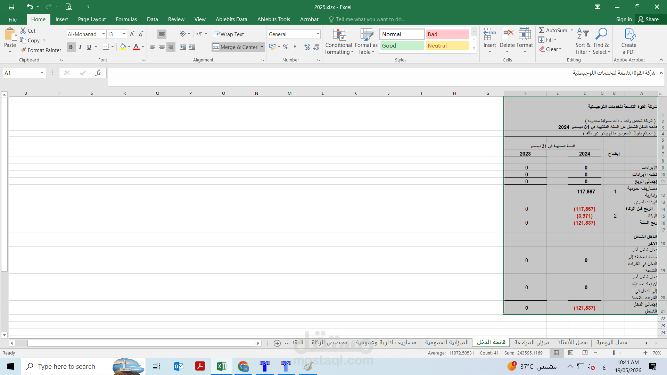The width and height of the screenshot is (667, 375).
Task: Select the ميزان المراجعة sheet tab
Action: [532, 342]
